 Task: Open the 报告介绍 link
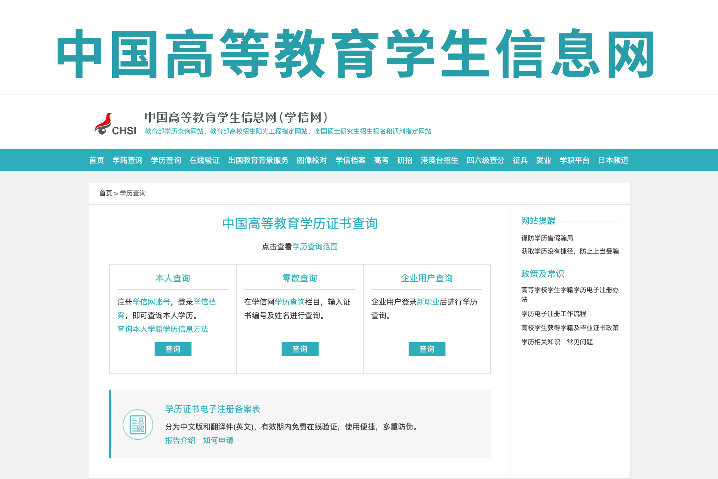point(180,440)
